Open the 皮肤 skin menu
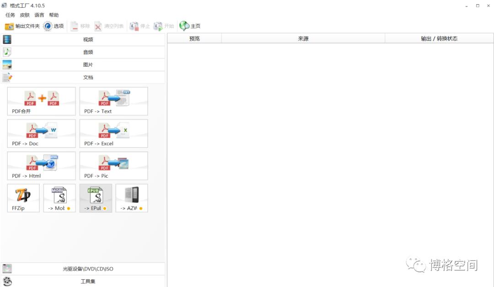494x287 pixels. (25, 15)
